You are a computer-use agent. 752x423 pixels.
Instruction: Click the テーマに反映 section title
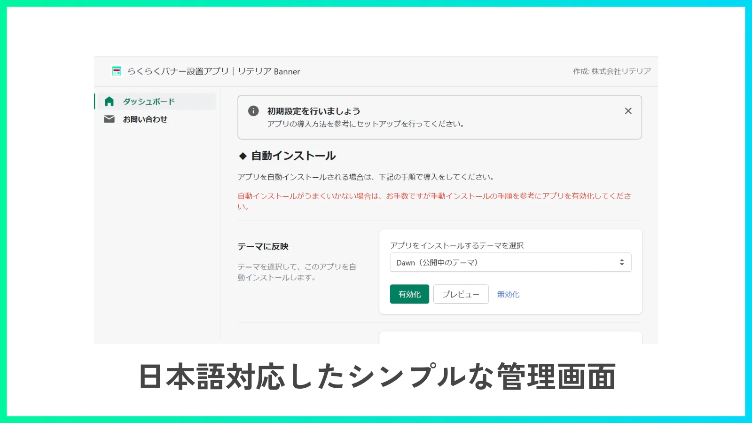pos(263,247)
